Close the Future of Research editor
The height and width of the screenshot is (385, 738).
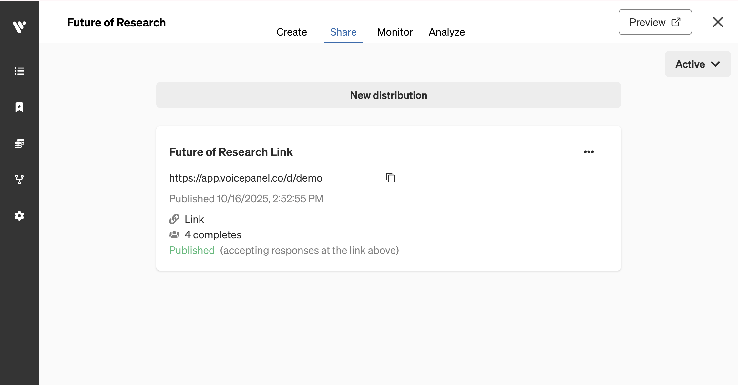point(718,22)
